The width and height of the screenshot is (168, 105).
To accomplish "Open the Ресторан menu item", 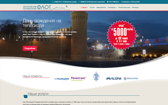I will (x=135, y=7).
